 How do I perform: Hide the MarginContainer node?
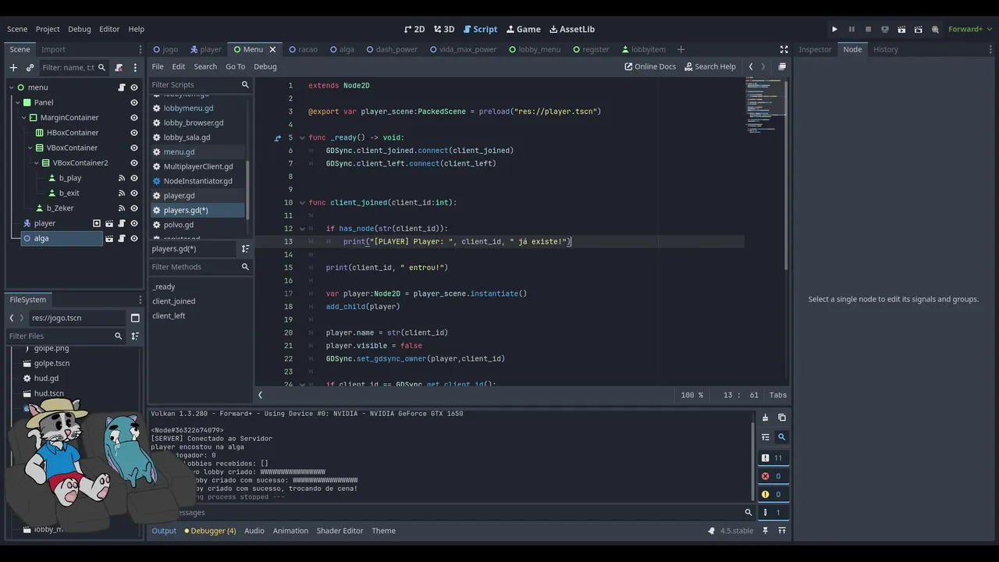tap(134, 118)
